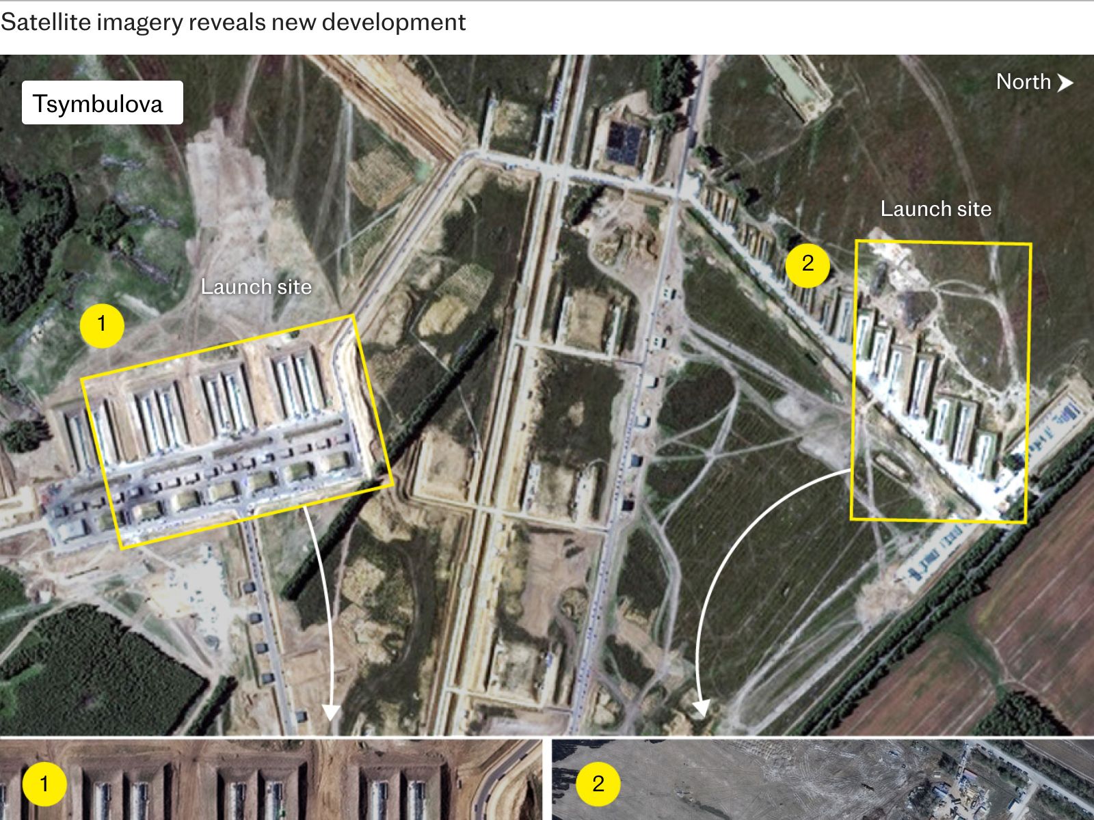Click the "Tsymbulova" location label
This screenshot has width=1094, height=820.
103,103
